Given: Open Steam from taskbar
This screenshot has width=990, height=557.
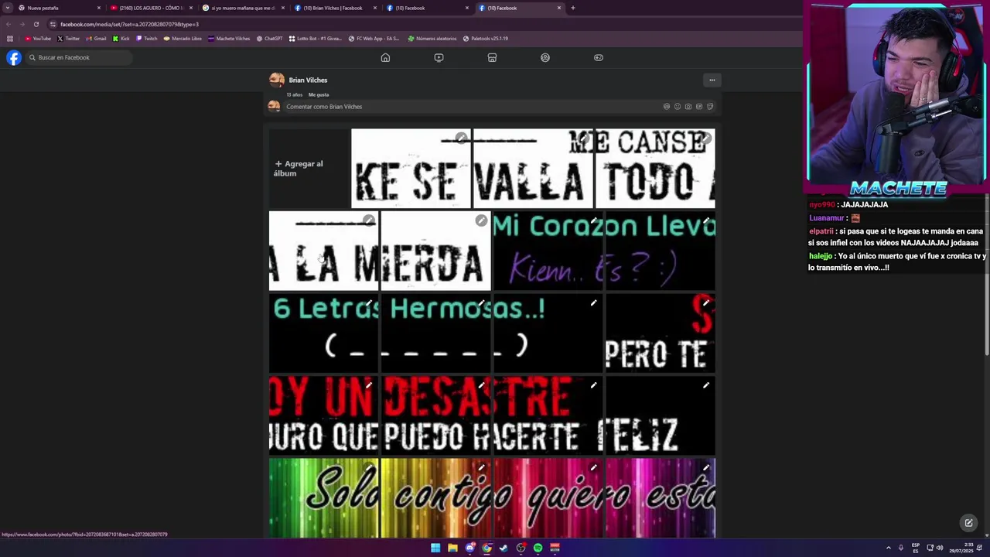Looking at the screenshot, I should [x=504, y=548].
